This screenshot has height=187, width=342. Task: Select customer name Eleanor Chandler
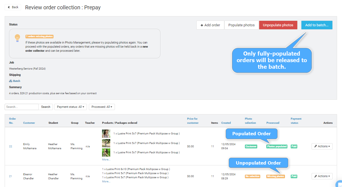29,176
